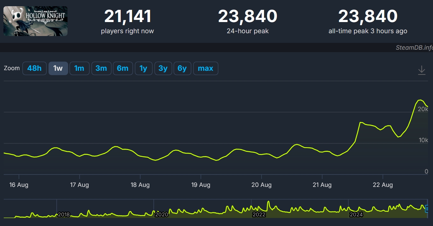Switch zoom to 1w

tap(58, 68)
